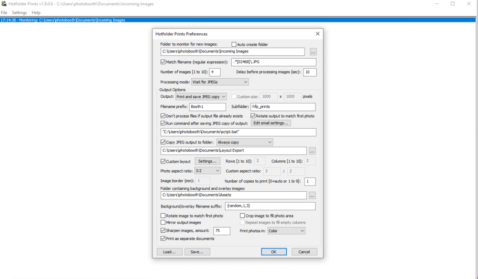Confirm preferences with OK
The height and width of the screenshot is (279, 478).
274,252
